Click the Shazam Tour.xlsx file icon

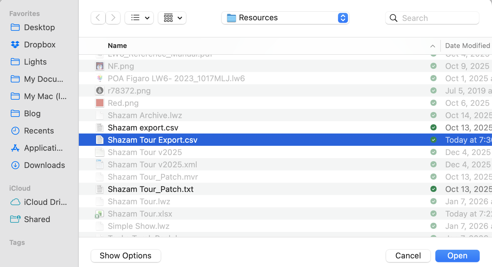(x=99, y=214)
